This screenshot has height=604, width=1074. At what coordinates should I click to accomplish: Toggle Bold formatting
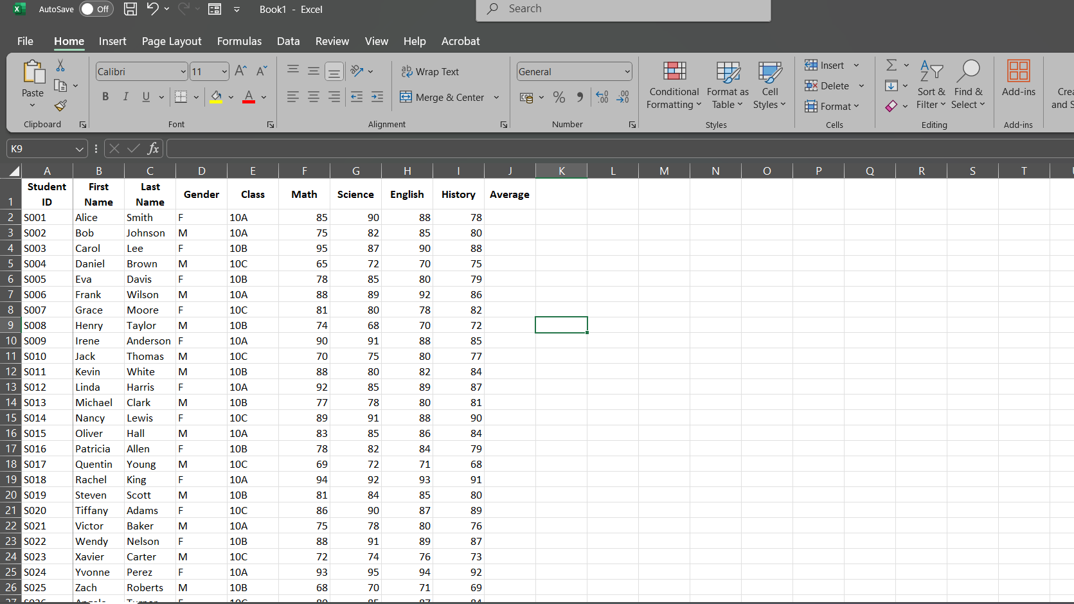point(105,97)
